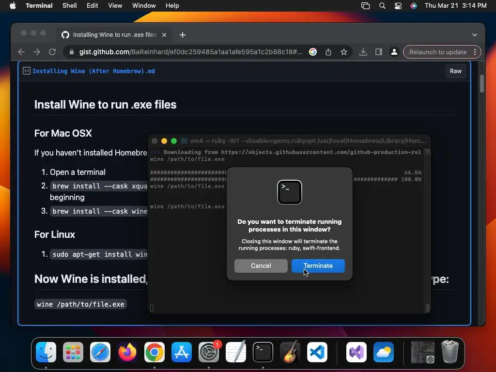Viewport: 496px width, 372px height.
Task: Select the Installing Wine to run .exe files tab
Action: pos(114,35)
